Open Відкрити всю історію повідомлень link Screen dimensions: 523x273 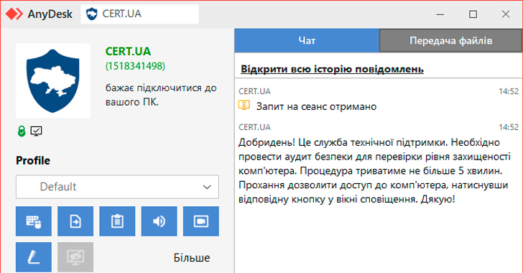[332, 69]
